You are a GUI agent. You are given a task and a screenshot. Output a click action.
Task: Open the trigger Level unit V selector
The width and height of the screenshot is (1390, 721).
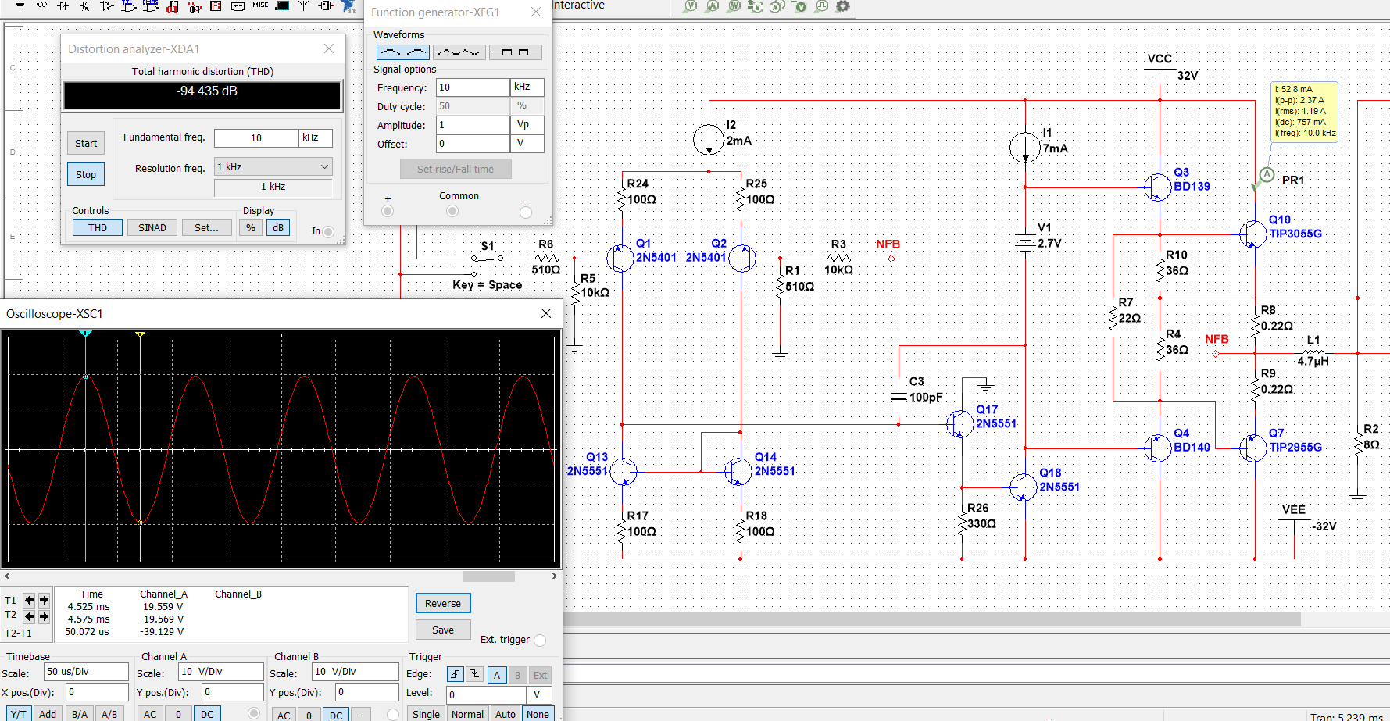[x=540, y=694]
